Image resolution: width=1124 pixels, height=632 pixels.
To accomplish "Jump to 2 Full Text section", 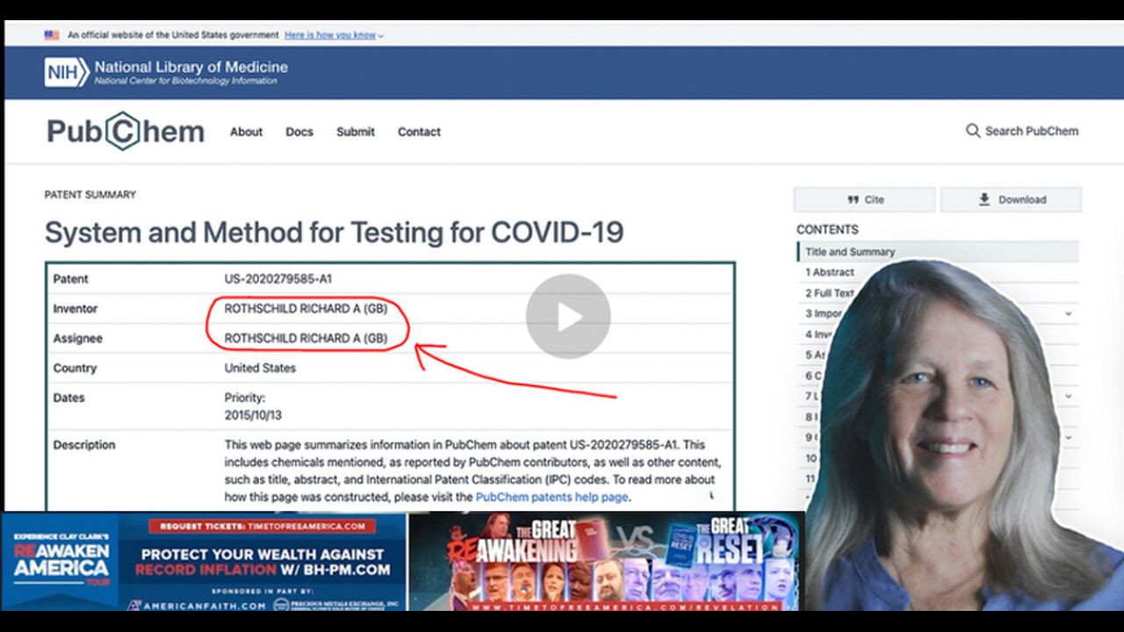I will (829, 293).
